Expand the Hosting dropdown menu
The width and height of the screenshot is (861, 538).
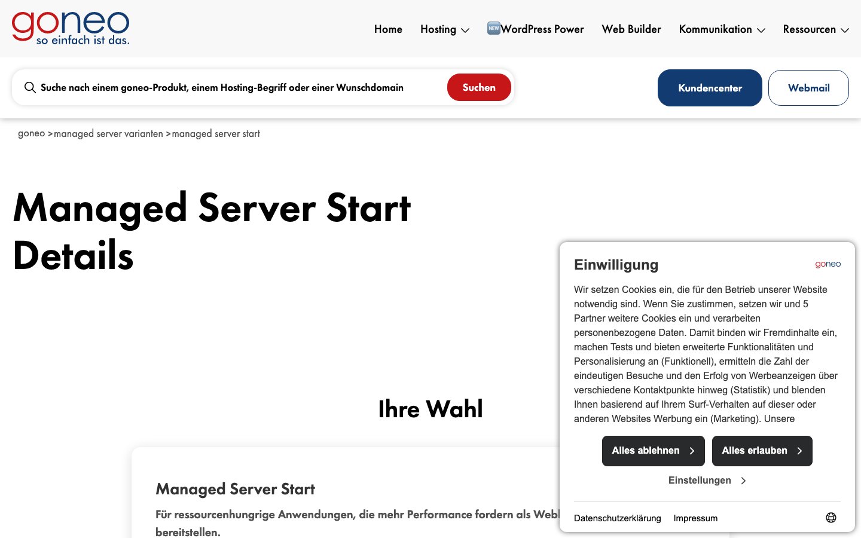click(445, 29)
